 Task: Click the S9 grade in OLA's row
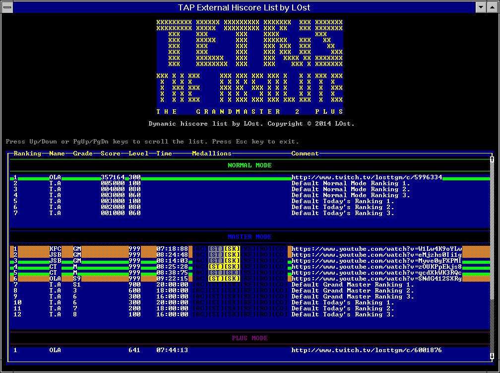pyautogui.click(x=77, y=279)
